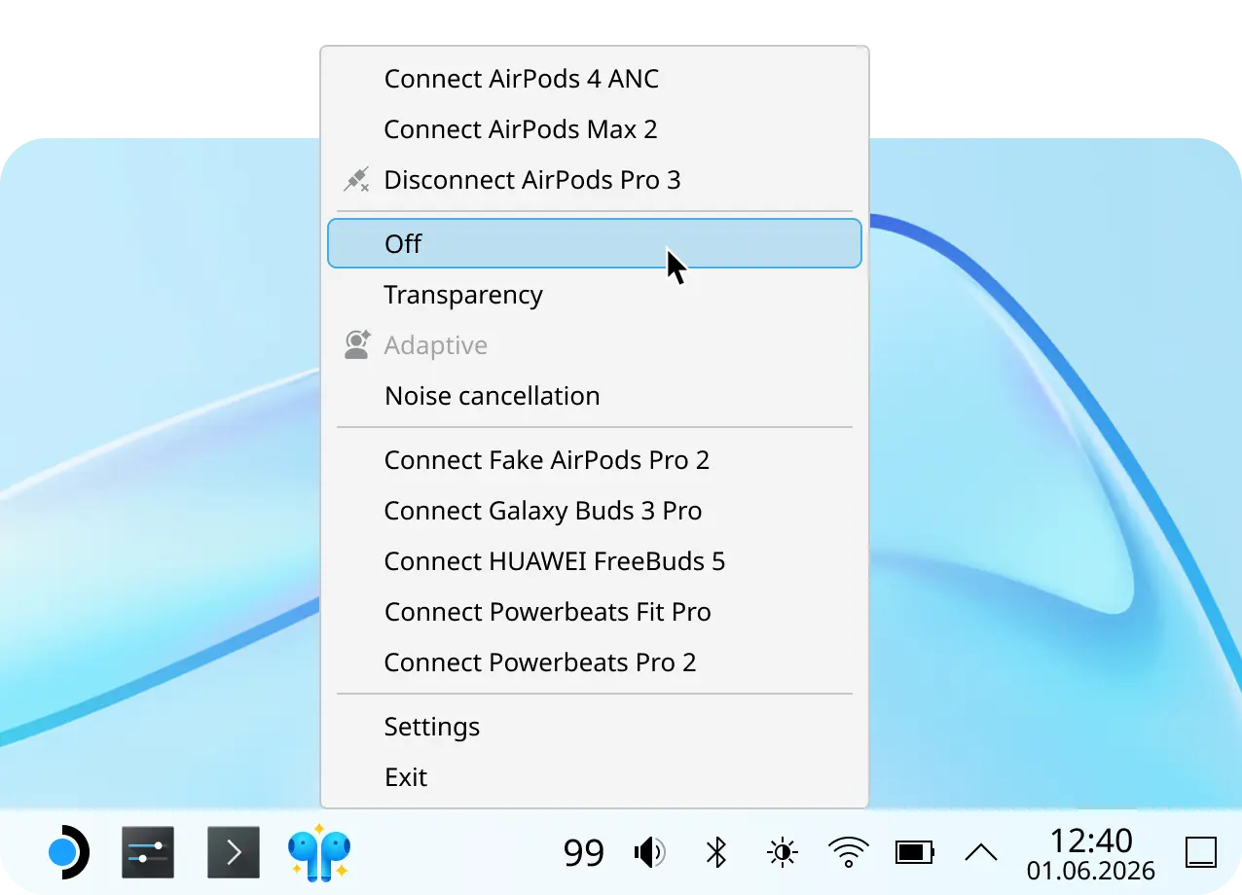The image size is (1242, 895).
Task: Launch the terminal icon in taskbar
Action: 234,853
